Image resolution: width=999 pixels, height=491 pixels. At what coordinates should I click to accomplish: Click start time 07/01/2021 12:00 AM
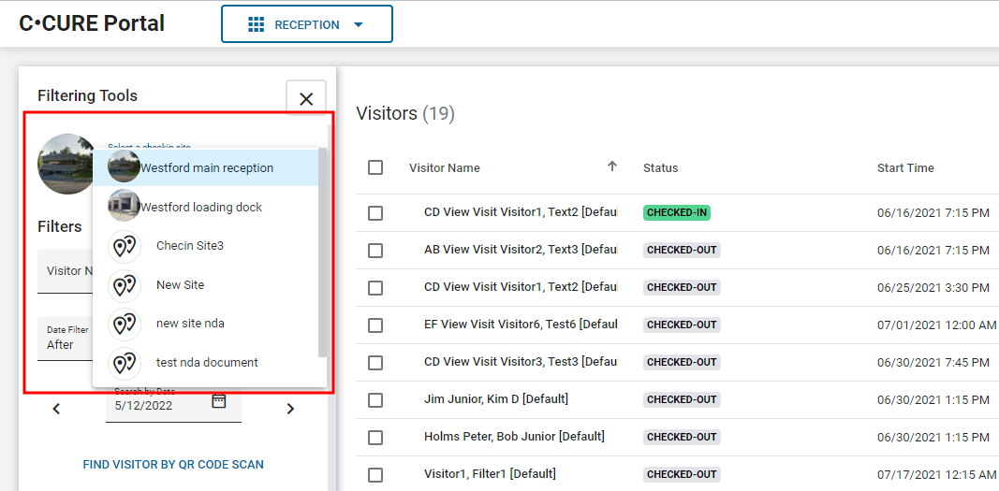point(936,325)
